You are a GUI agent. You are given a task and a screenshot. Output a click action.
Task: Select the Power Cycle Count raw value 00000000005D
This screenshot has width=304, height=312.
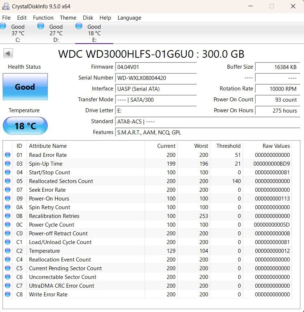[x=272, y=225]
